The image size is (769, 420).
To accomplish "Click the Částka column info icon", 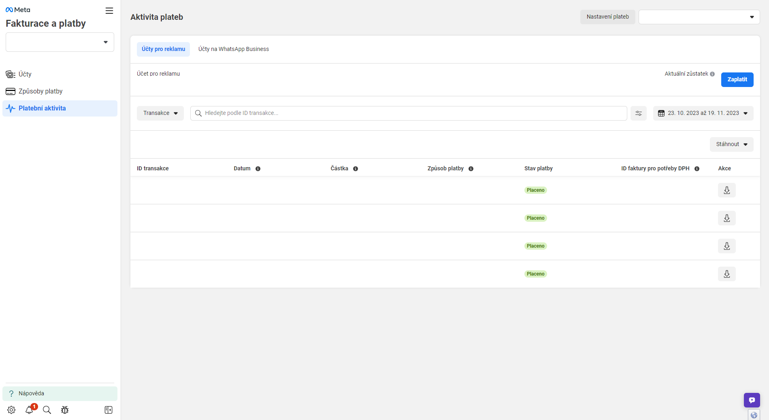I will coord(356,169).
